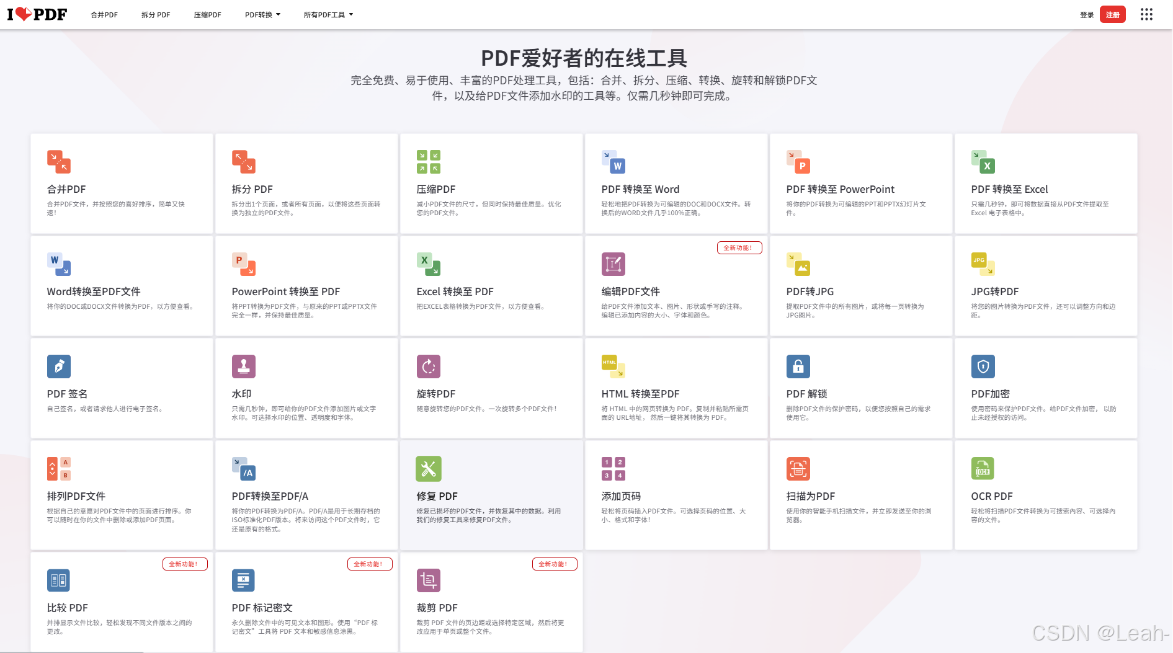Expand the 所有PDF工具 dropdown menu

(x=328, y=15)
